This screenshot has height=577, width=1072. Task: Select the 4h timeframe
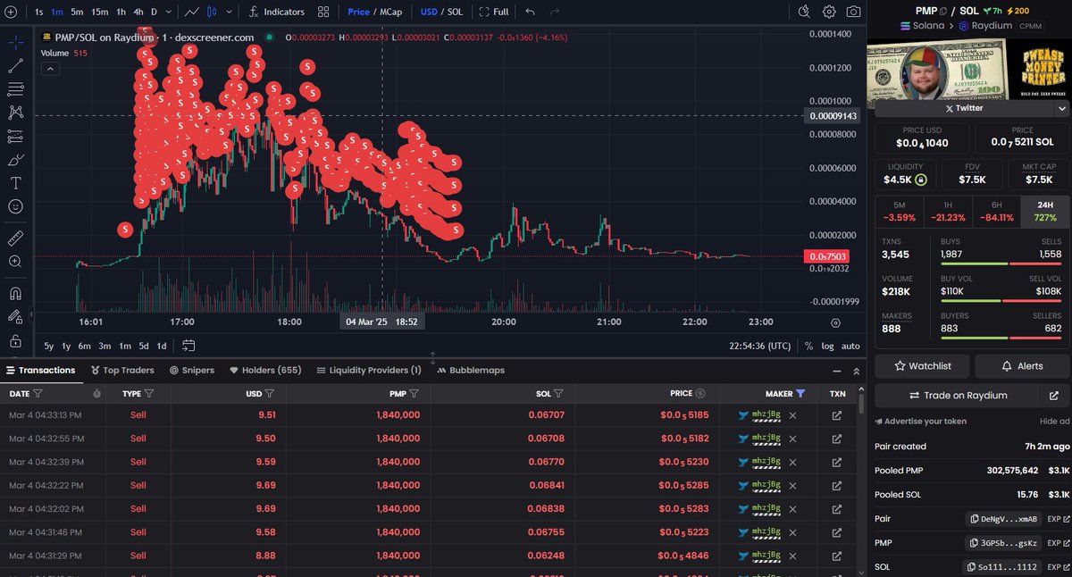(x=138, y=12)
